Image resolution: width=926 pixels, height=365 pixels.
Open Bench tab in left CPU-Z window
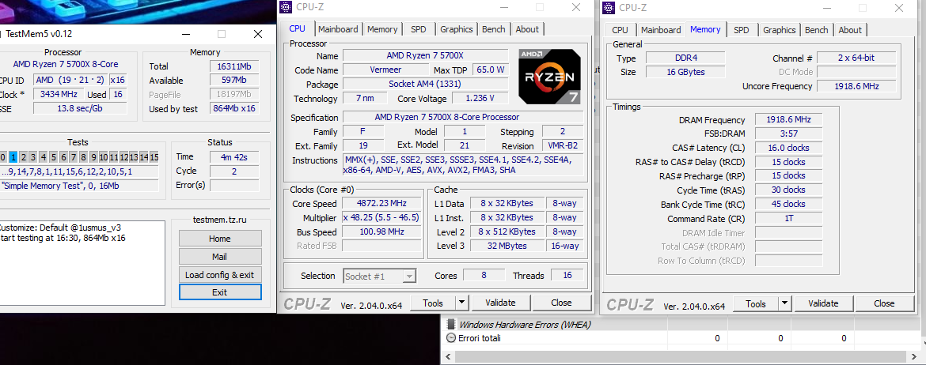pyautogui.click(x=494, y=29)
